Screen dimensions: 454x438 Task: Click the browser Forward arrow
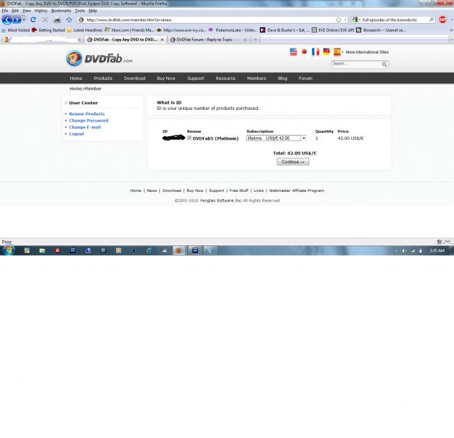(x=17, y=20)
